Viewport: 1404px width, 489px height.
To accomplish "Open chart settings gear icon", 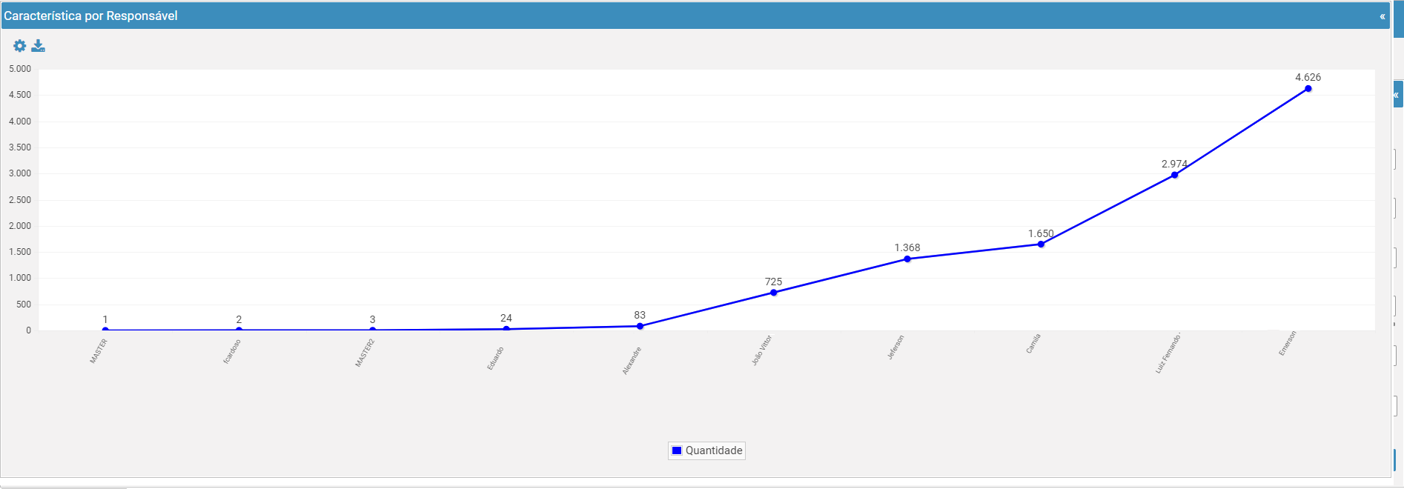I will pos(20,46).
